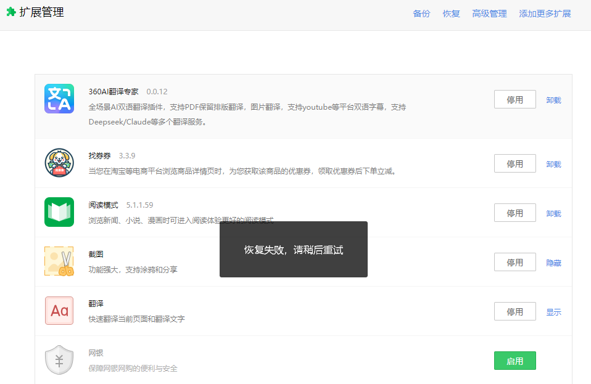
Task: Open 高级管理 in the top bar
Action: pyautogui.click(x=489, y=14)
